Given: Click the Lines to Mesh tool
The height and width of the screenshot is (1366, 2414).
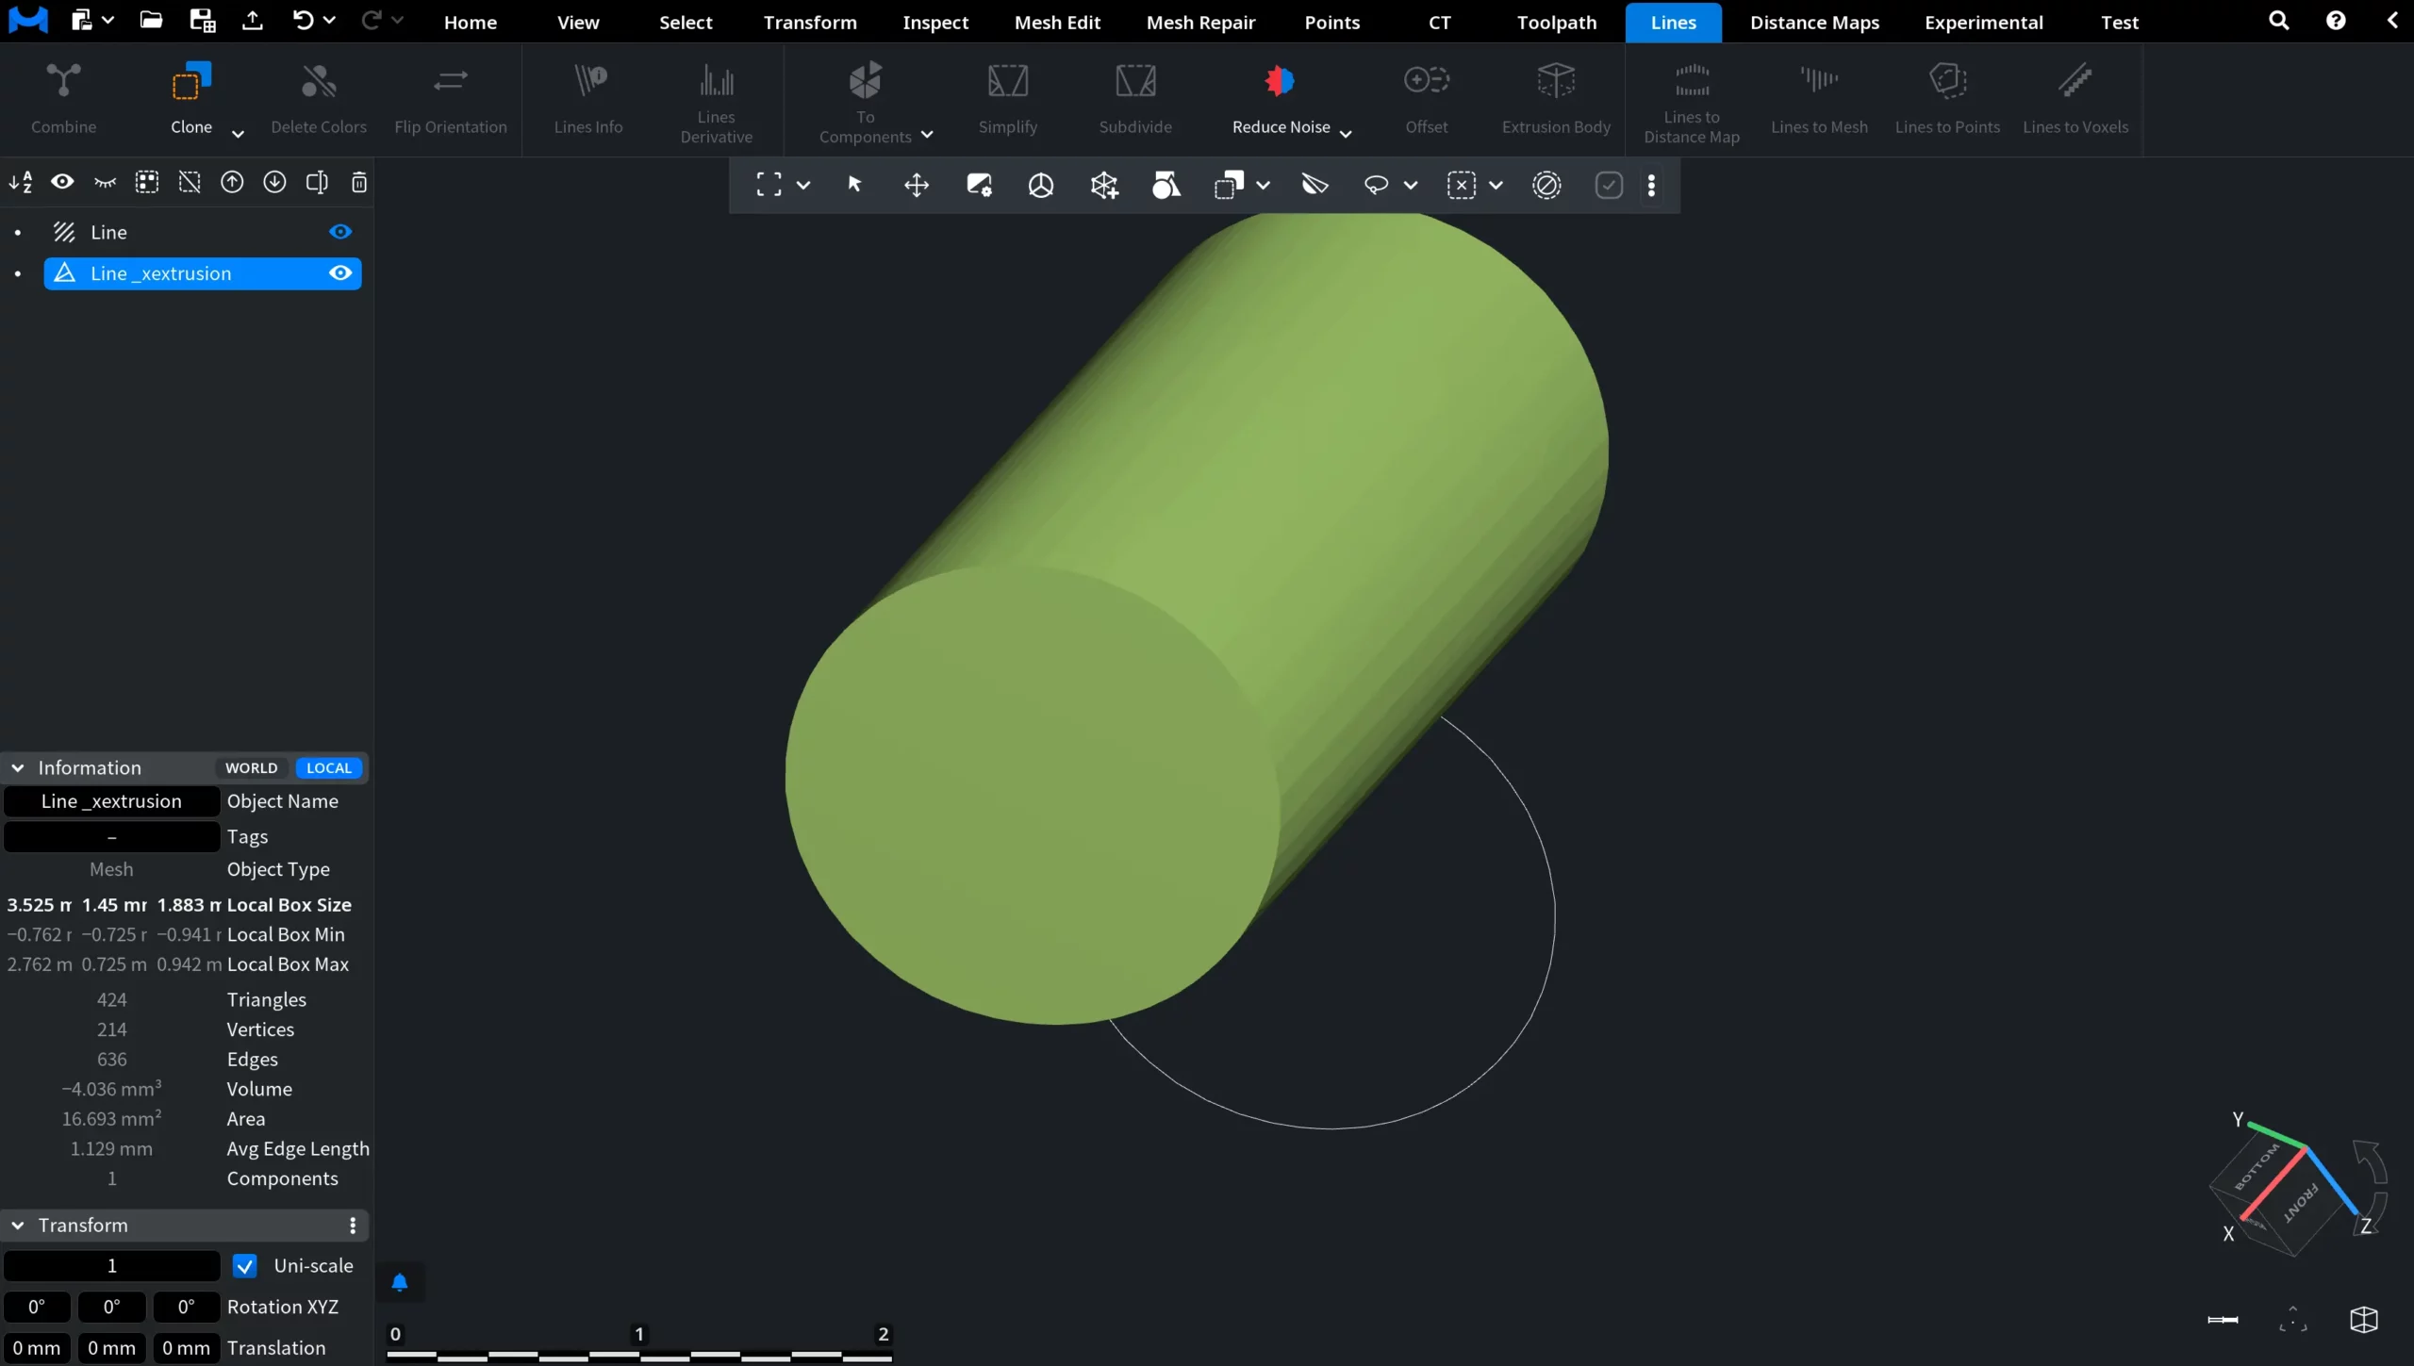Looking at the screenshot, I should [1819, 99].
